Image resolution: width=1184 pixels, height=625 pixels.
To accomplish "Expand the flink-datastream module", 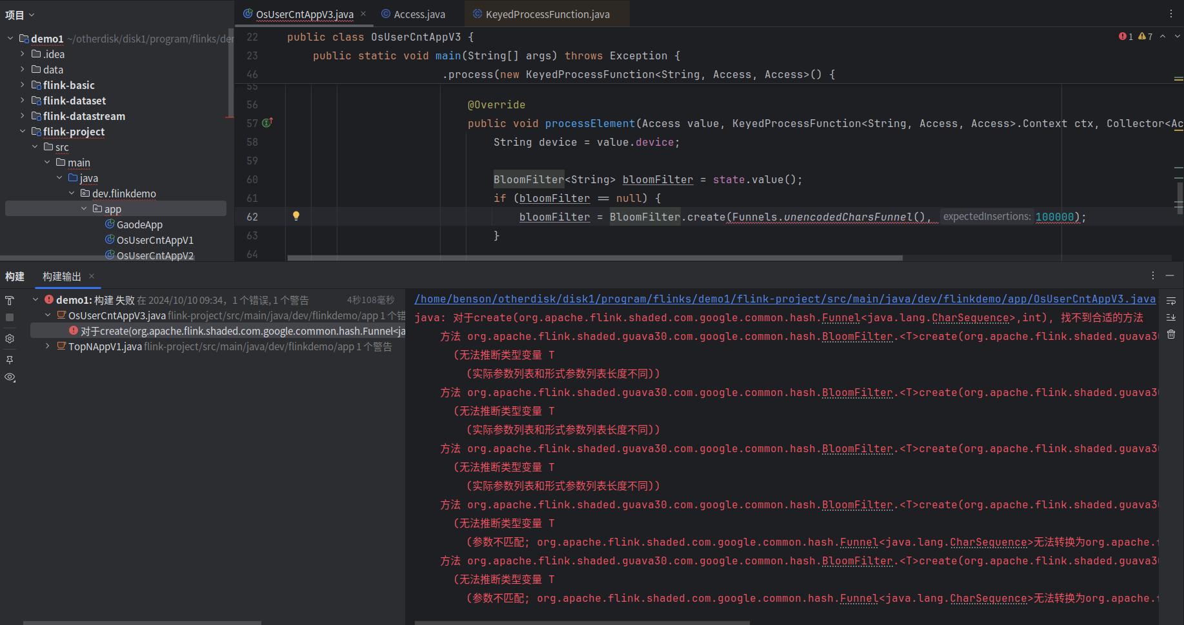I will tap(23, 115).
